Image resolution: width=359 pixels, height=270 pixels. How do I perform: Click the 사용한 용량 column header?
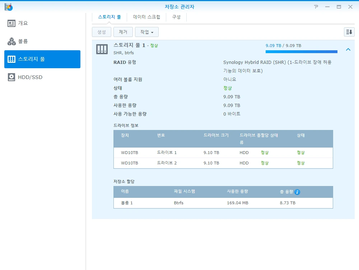237,191
